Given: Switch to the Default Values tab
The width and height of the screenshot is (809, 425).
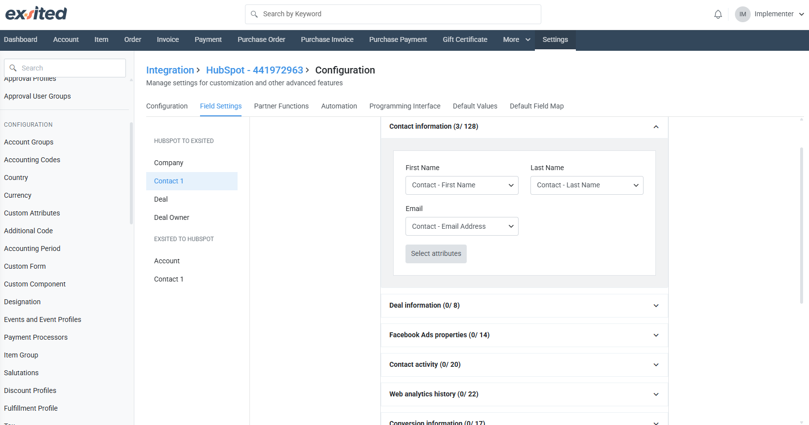Looking at the screenshot, I should click(x=475, y=106).
